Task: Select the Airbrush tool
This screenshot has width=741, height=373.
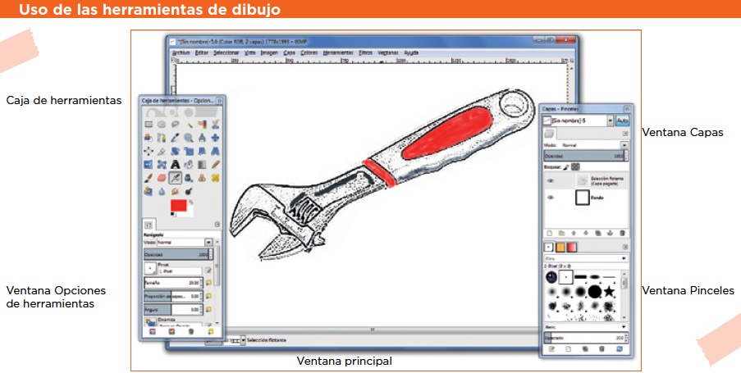Action: (175, 178)
